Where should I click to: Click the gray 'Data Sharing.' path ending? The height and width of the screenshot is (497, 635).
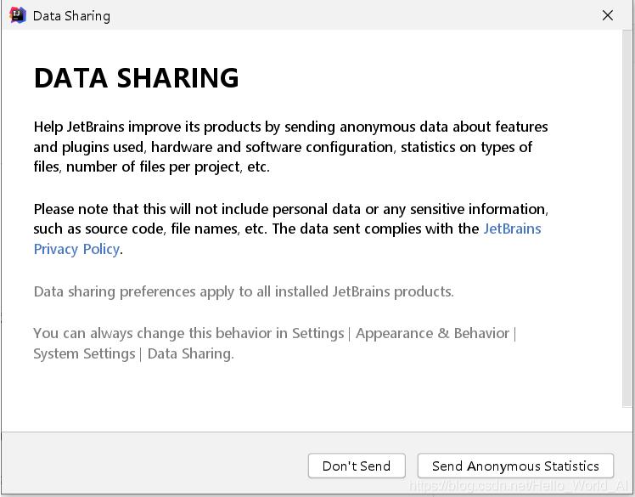[x=190, y=353]
